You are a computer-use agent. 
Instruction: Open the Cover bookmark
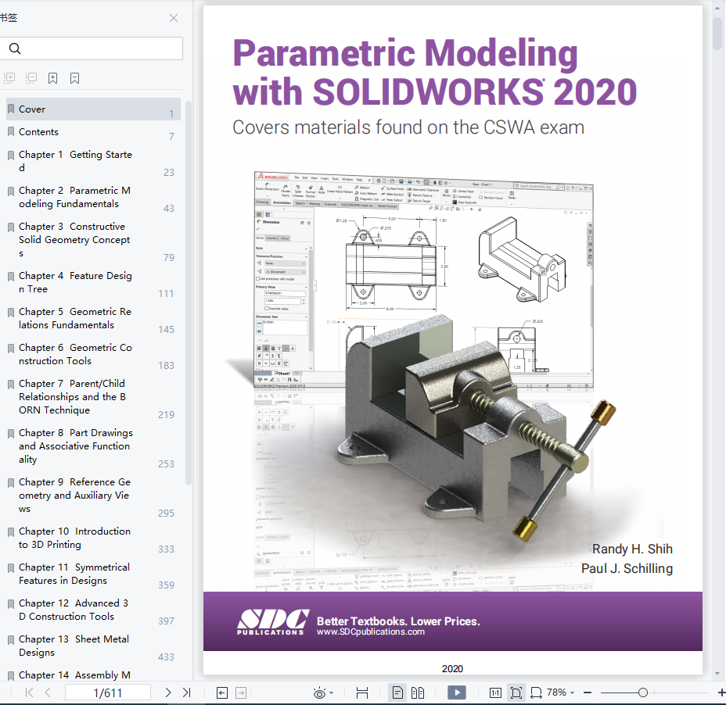point(92,109)
